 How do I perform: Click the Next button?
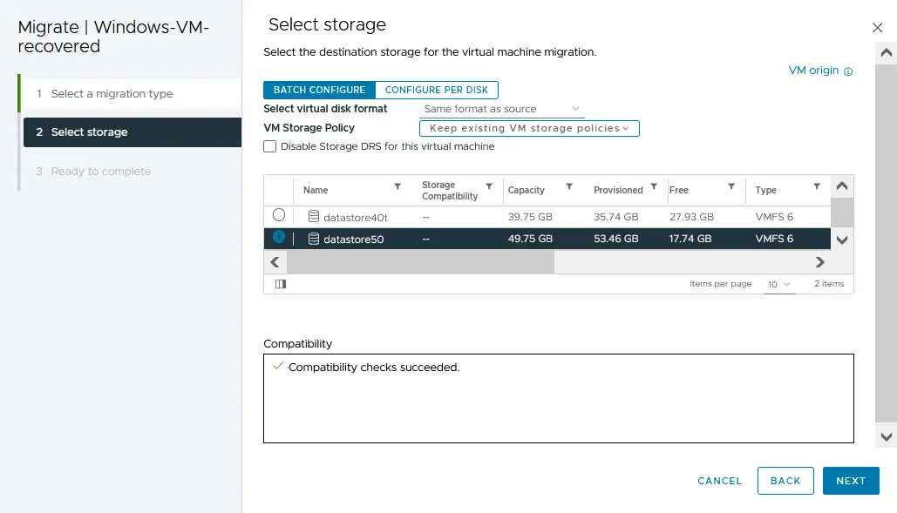point(851,481)
